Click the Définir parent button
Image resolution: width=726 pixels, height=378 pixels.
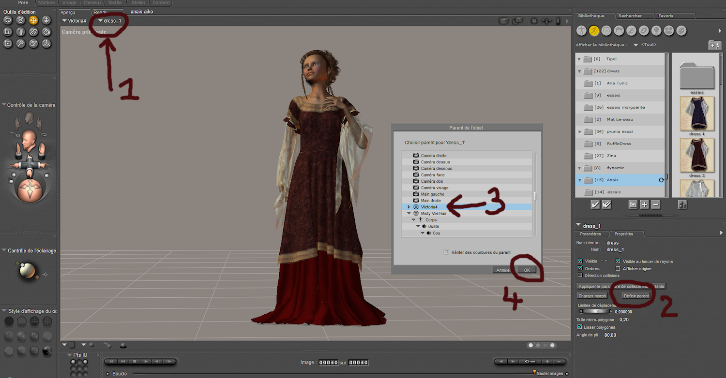click(636, 296)
